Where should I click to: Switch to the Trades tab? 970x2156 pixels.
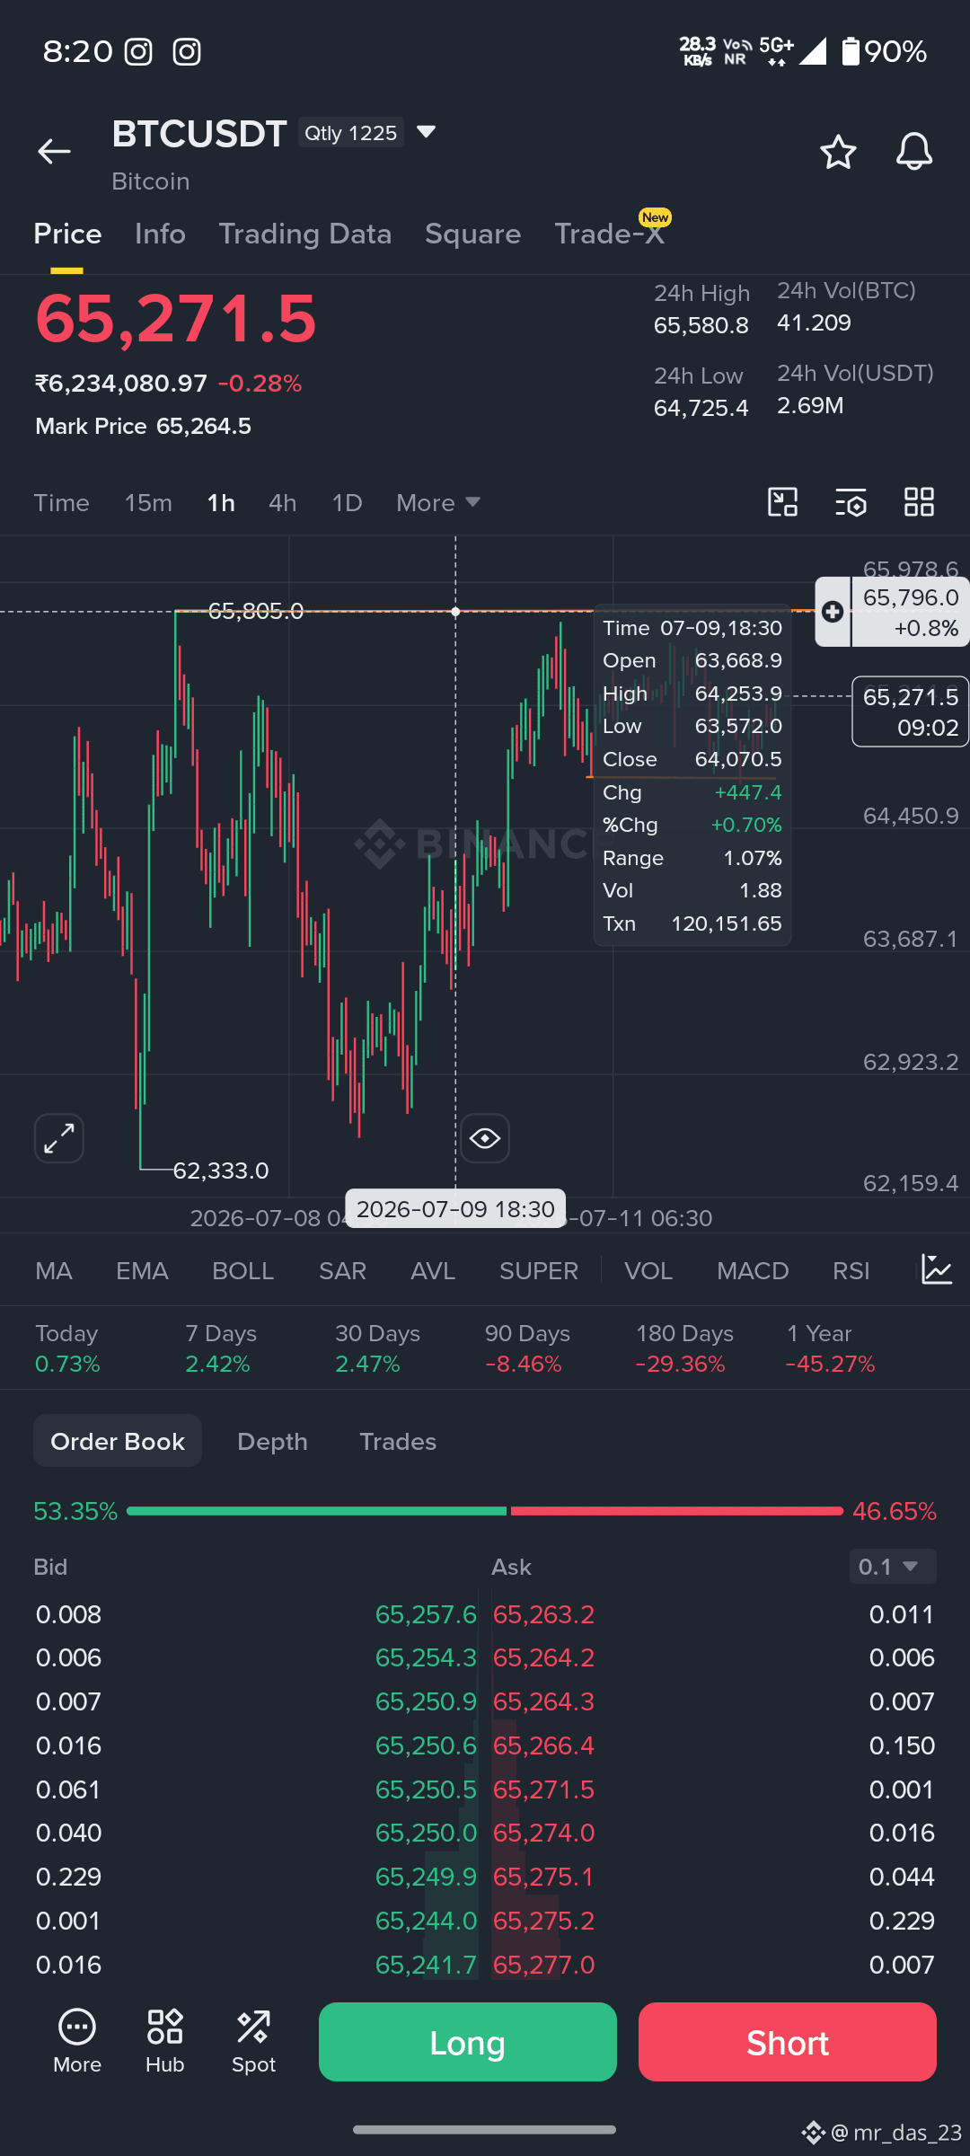398,1441
